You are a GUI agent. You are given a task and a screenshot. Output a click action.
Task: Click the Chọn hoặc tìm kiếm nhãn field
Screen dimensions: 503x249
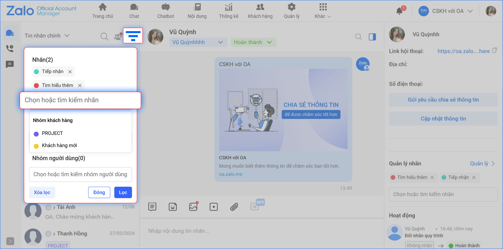80,100
